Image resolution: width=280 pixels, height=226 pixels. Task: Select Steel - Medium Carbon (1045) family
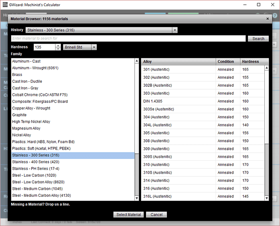pos(73,189)
